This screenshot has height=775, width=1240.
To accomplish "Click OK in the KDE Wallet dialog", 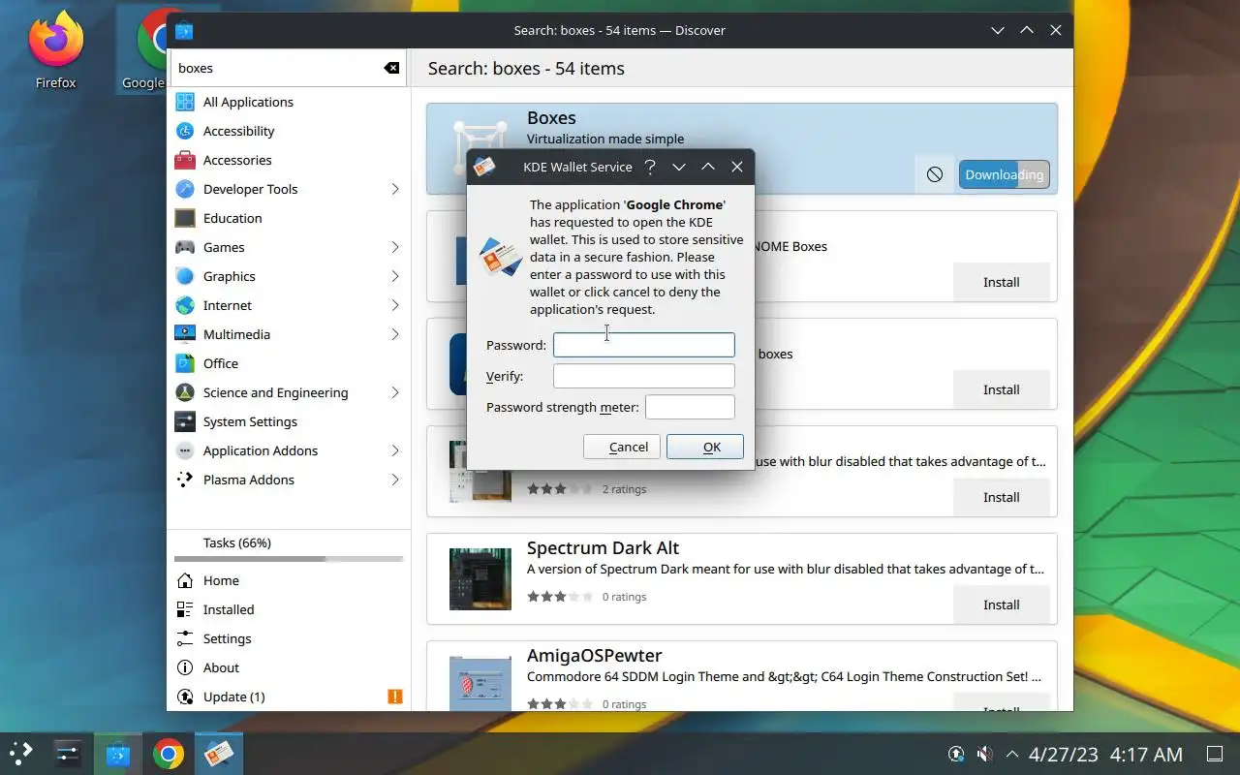I will pos(705,447).
